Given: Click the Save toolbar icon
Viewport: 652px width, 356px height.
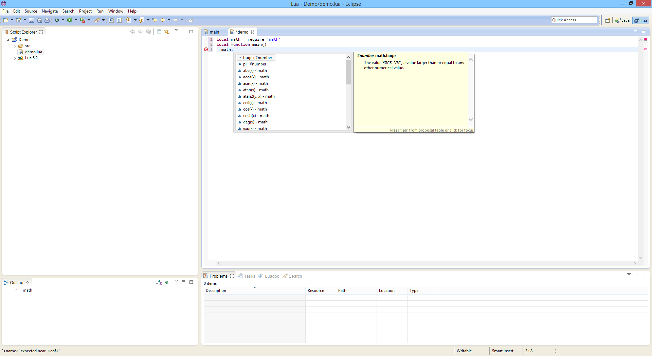Looking at the screenshot, I should coord(31,20).
